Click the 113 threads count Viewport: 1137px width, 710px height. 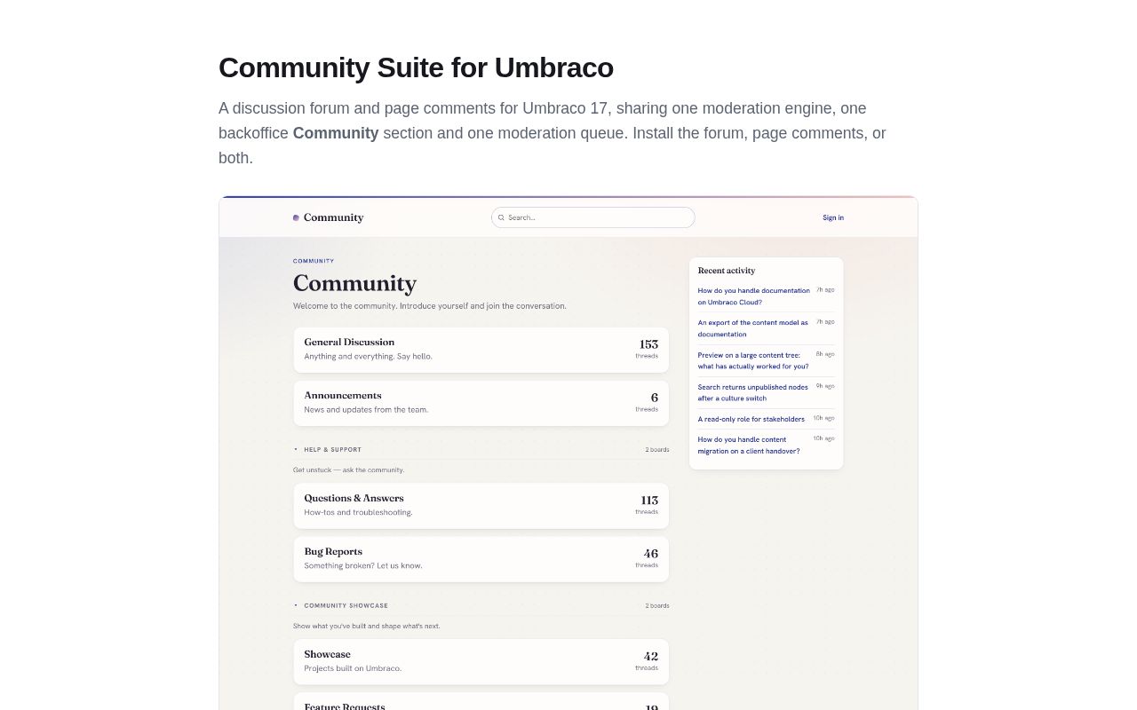tap(648, 504)
